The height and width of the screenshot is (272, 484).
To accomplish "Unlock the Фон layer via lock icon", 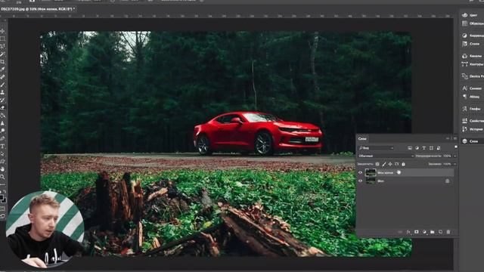I will tap(447, 181).
